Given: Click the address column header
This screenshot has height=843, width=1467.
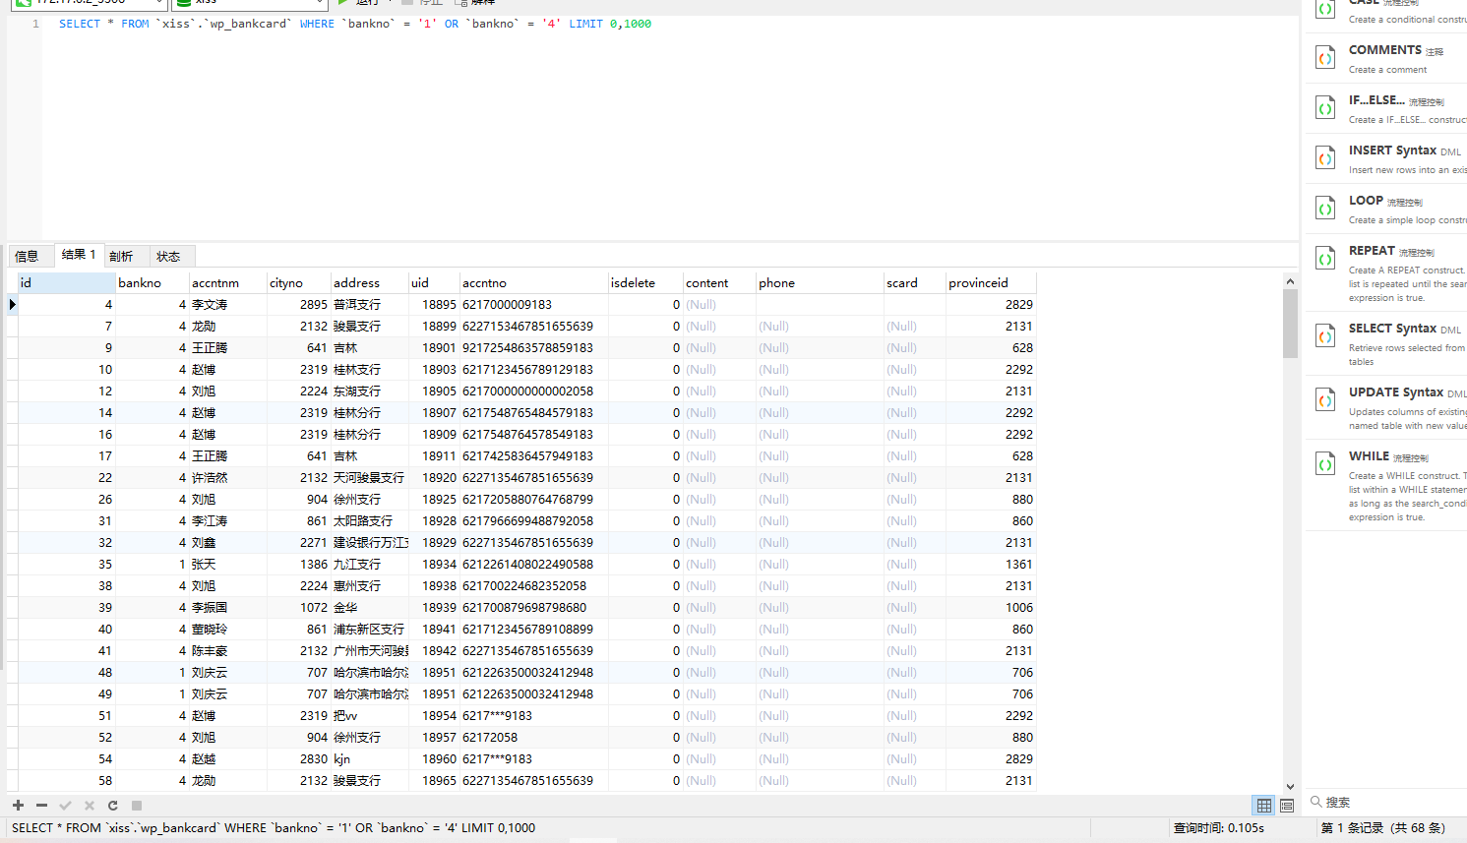Looking at the screenshot, I should (x=369, y=283).
